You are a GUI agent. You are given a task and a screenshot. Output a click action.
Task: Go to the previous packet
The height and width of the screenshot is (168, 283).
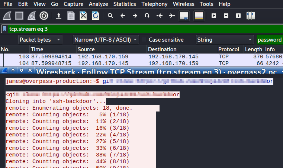click(123, 16)
